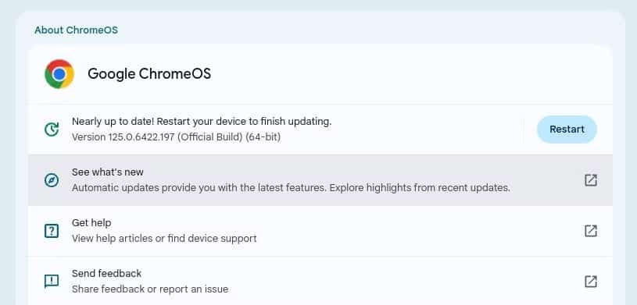
Task: Click Share feedback or report an issue text
Action: pyautogui.click(x=150, y=289)
